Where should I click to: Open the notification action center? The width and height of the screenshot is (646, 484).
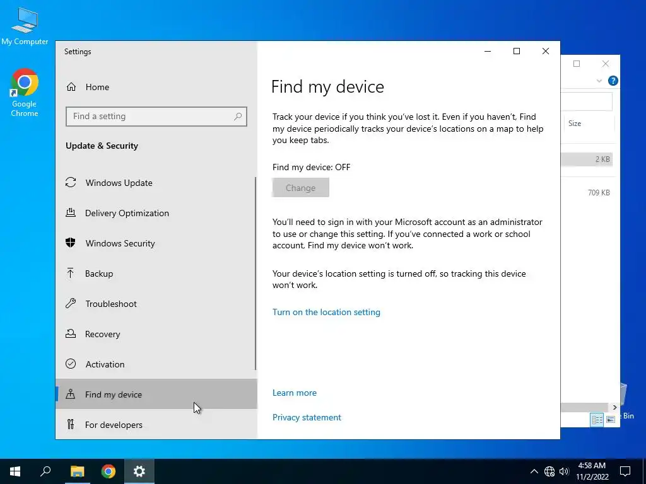point(625,471)
